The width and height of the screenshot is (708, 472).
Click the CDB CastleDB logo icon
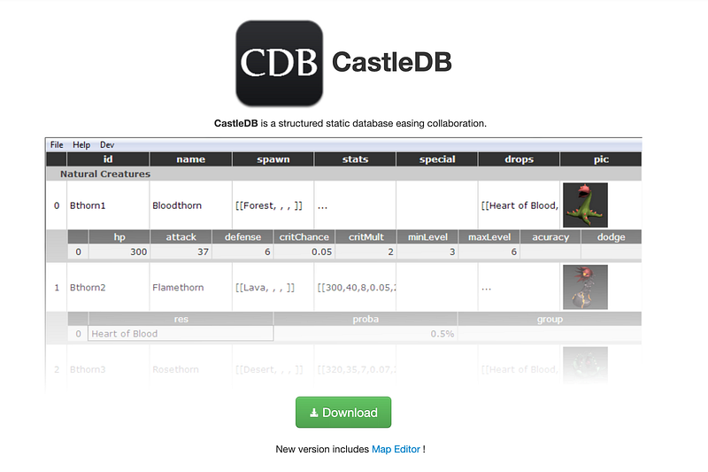point(279,63)
